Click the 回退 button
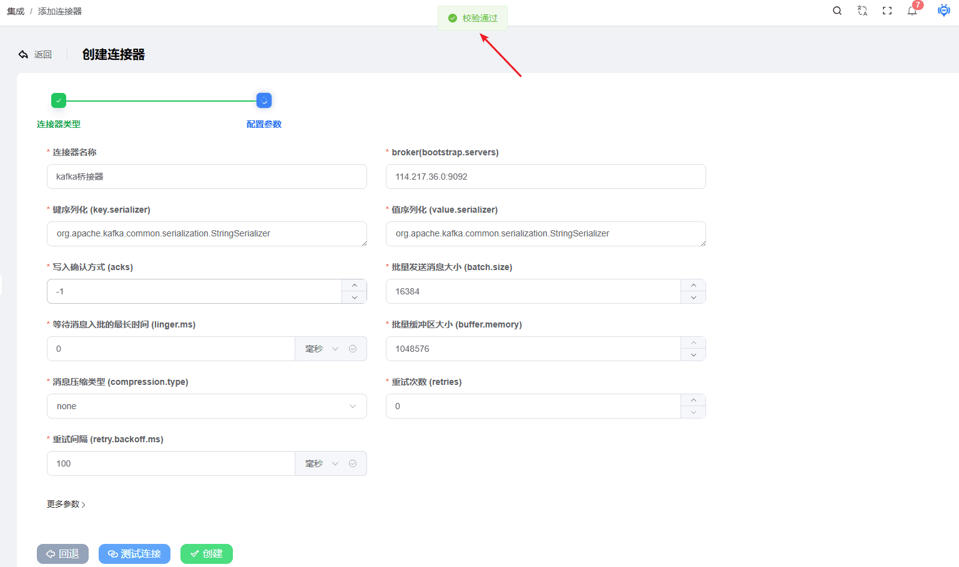Viewport: 959px width, 567px height. point(62,554)
